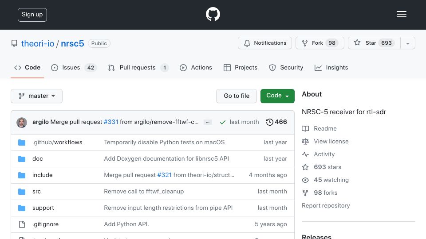Open the 693 stars link
The width and height of the screenshot is (426, 239).
pos(327,167)
